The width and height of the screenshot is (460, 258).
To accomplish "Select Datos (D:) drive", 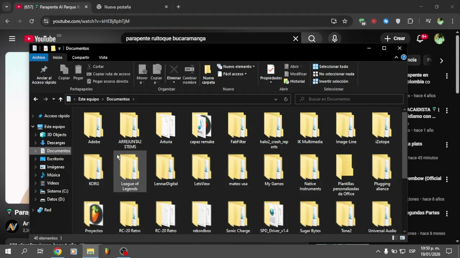I will 56,199.
